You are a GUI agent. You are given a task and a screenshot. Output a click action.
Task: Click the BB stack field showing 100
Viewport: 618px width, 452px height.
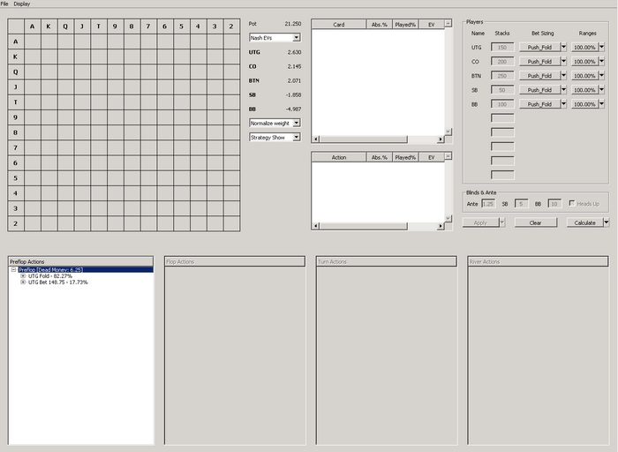pyautogui.click(x=502, y=104)
